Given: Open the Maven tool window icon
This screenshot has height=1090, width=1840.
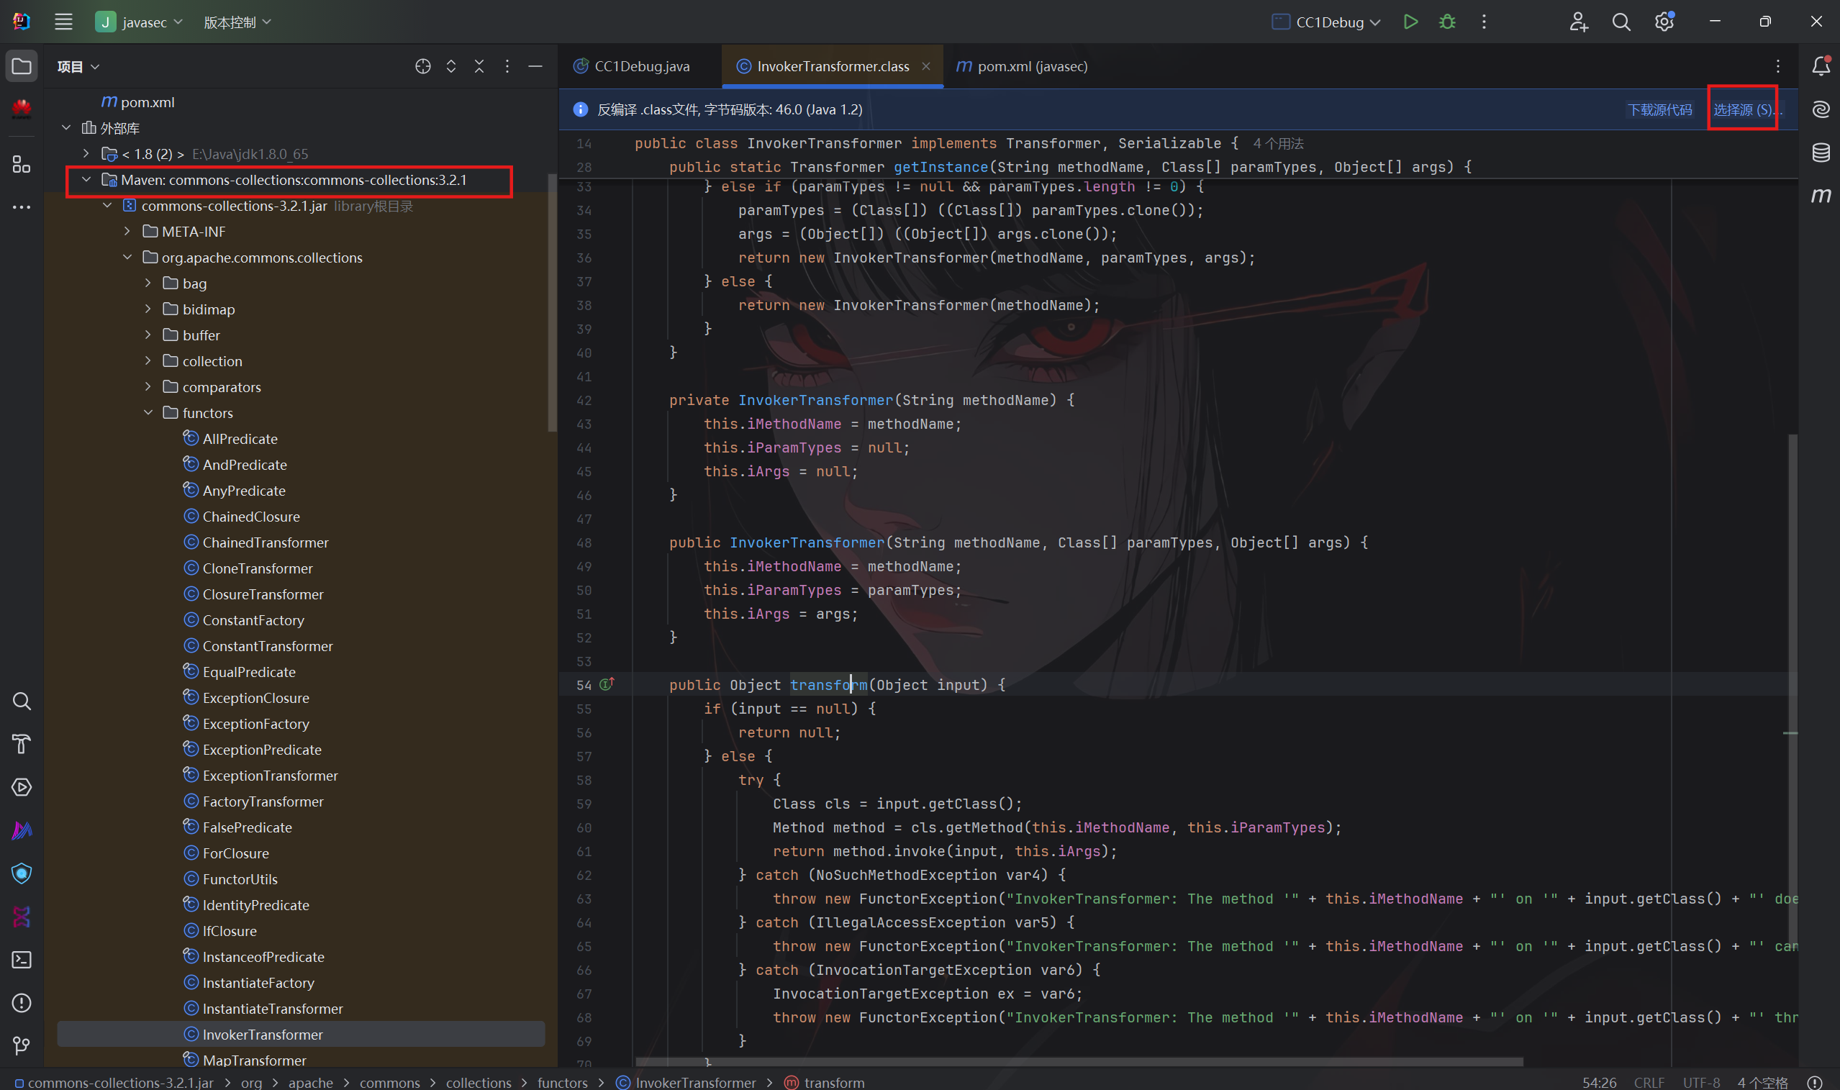Looking at the screenshot, I should [1820, 196].
